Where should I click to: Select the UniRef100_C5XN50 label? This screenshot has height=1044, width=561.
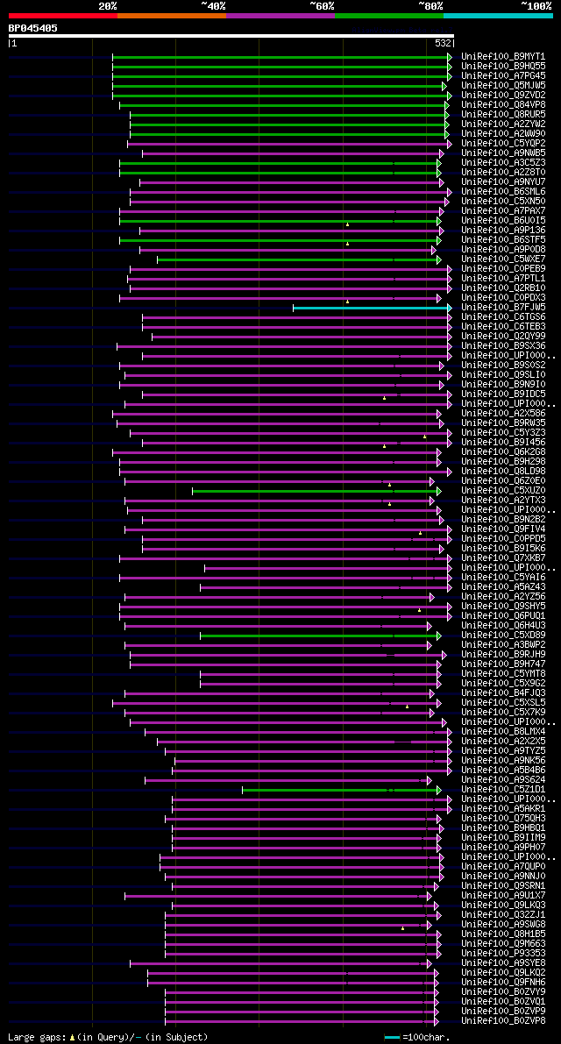503,202
